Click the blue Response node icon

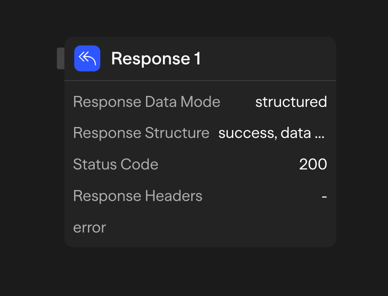(x=87, y=58)
